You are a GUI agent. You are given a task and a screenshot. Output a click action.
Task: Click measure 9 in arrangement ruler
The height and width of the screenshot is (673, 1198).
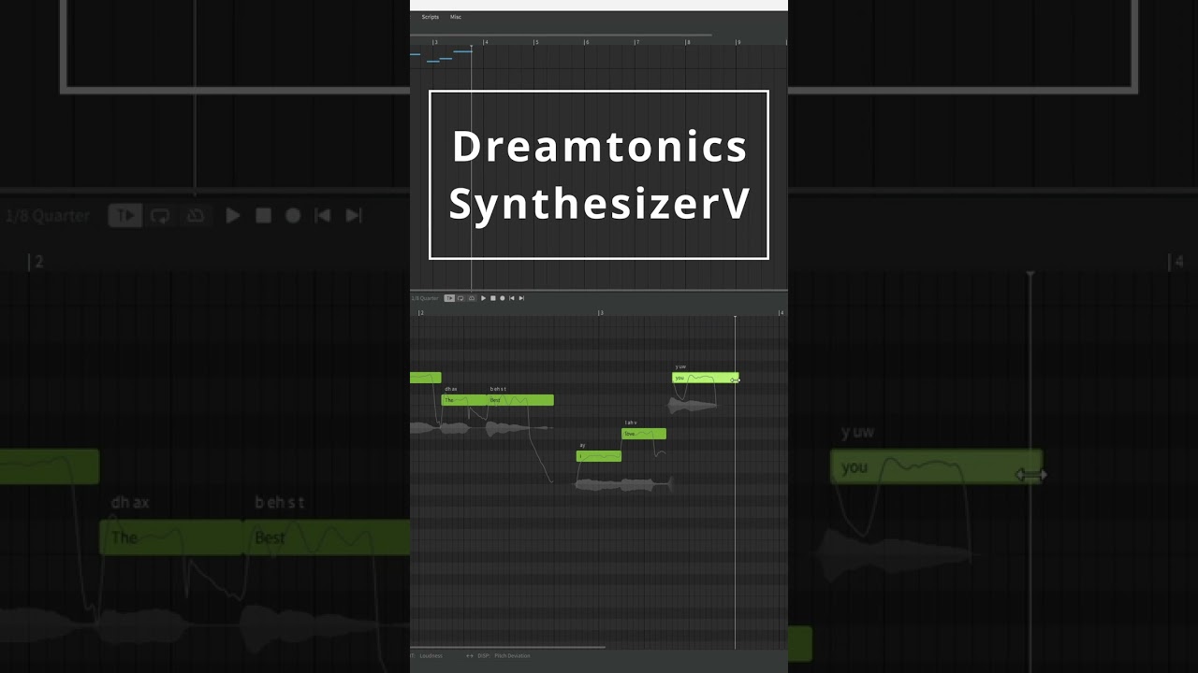point(738,42)
